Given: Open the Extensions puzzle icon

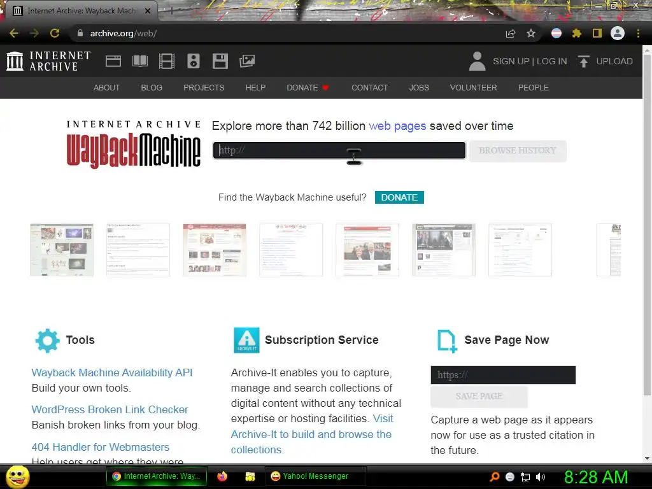Looking at the screenshot, I should (577, 33).
